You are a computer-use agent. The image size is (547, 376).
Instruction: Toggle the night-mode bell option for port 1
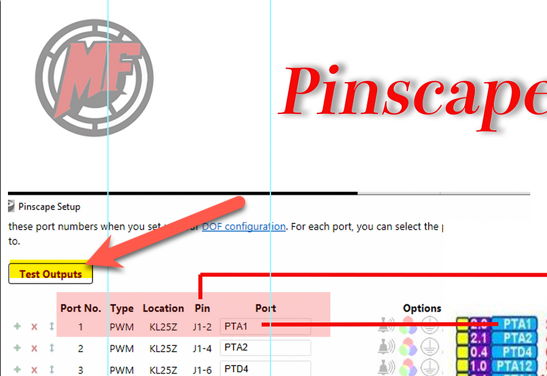[x=386, y=325]
